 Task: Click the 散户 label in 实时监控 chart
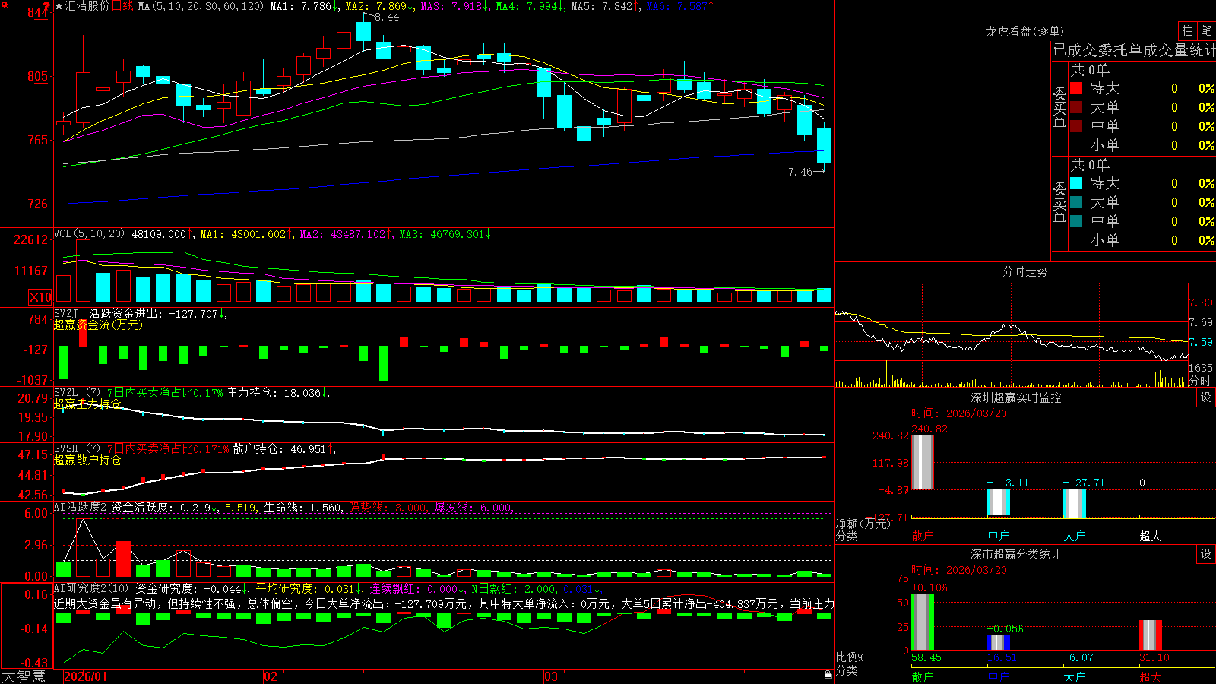[923, 536]
